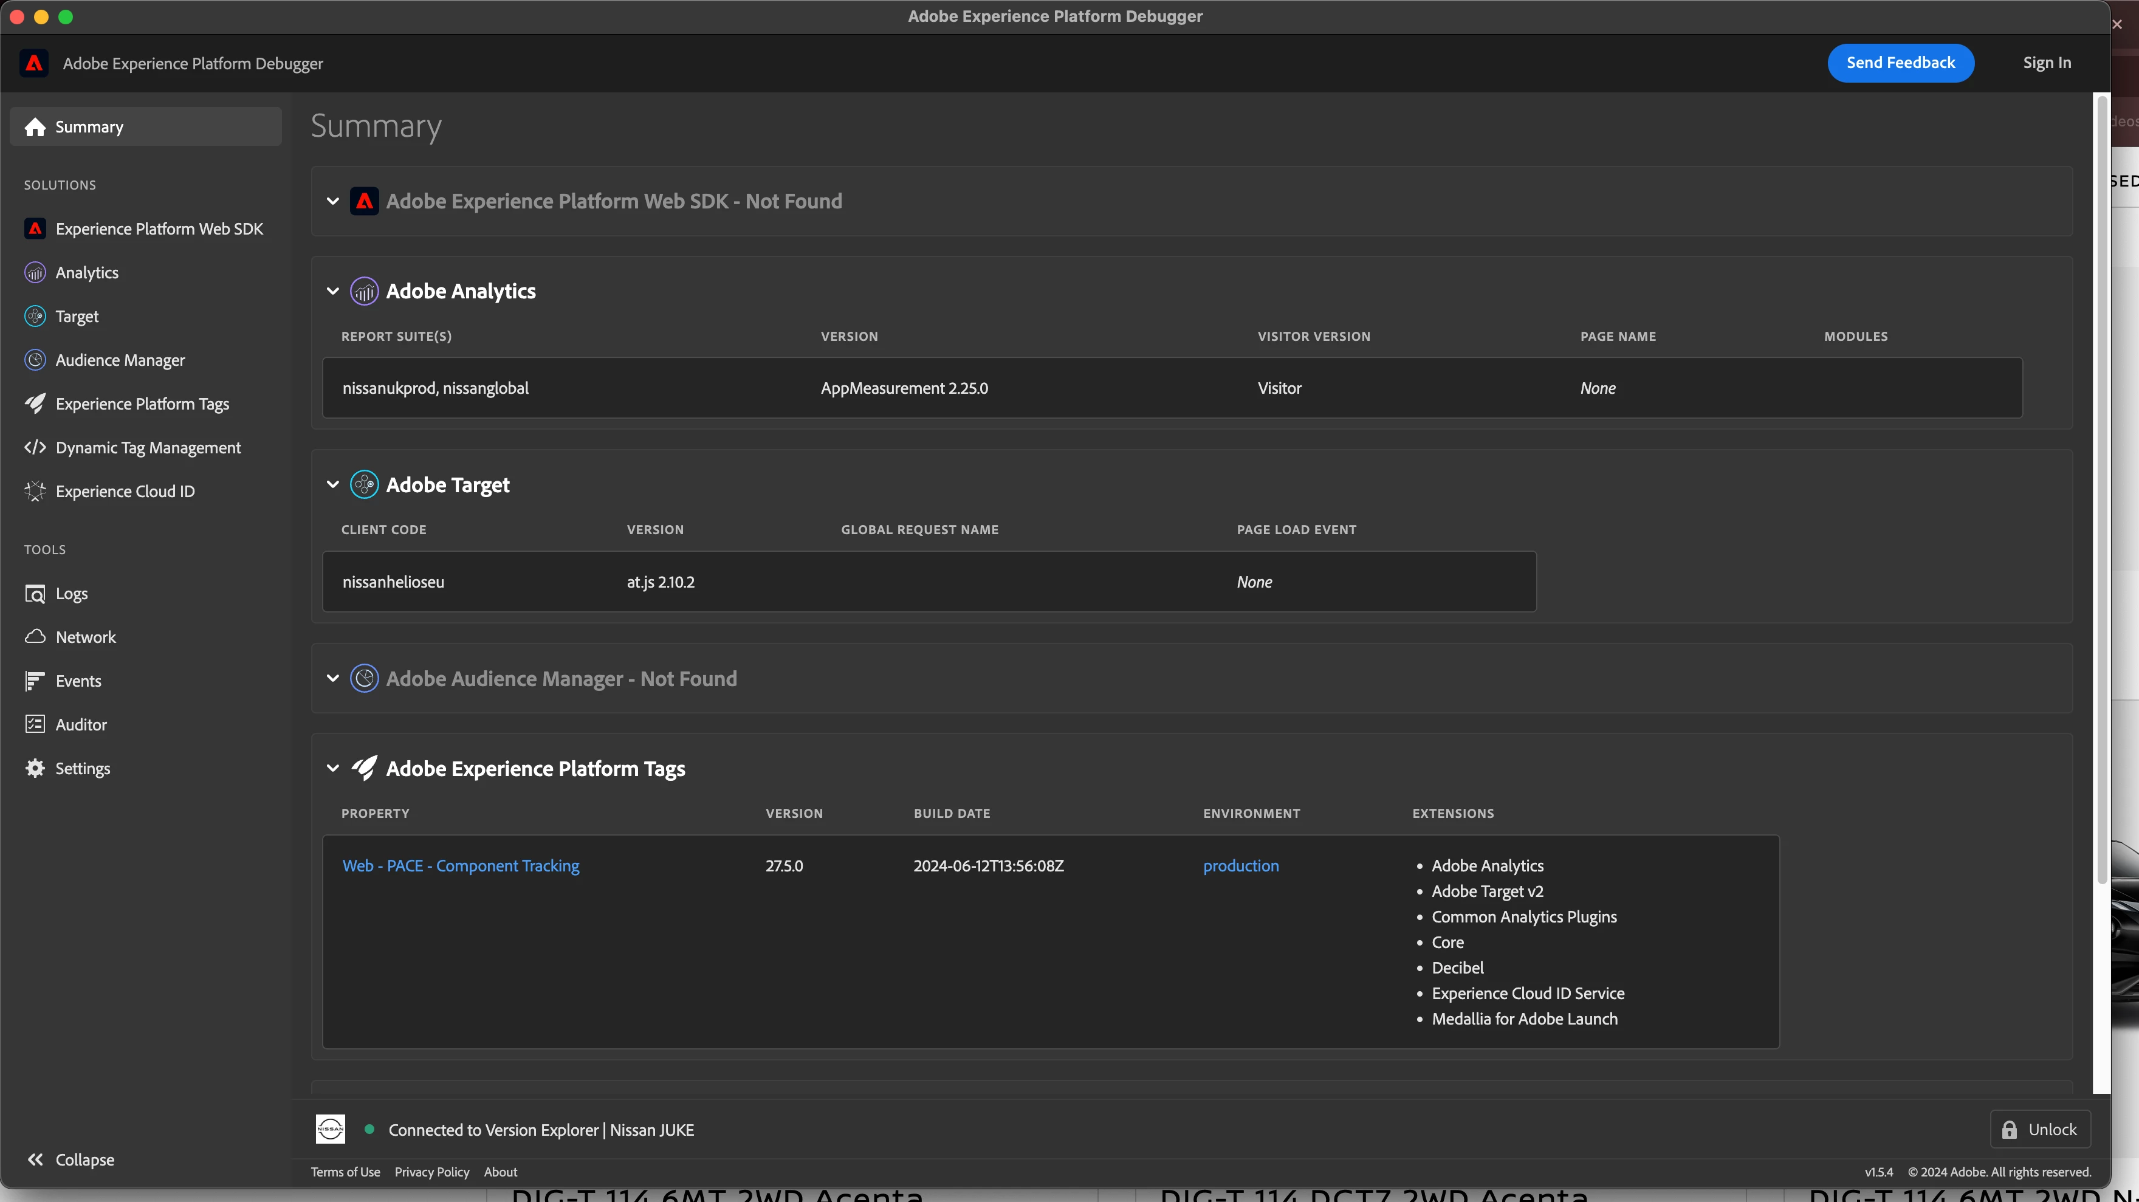The image size is (2139, 1202).
Task: Click the Target icon in sidebar
Action: 35,316
